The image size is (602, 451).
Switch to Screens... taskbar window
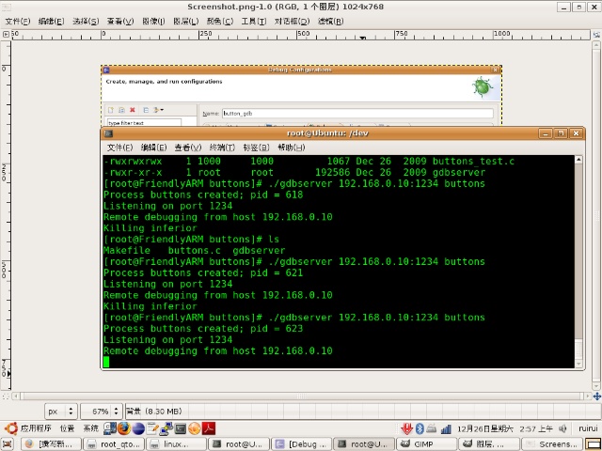tap(551, 444)
